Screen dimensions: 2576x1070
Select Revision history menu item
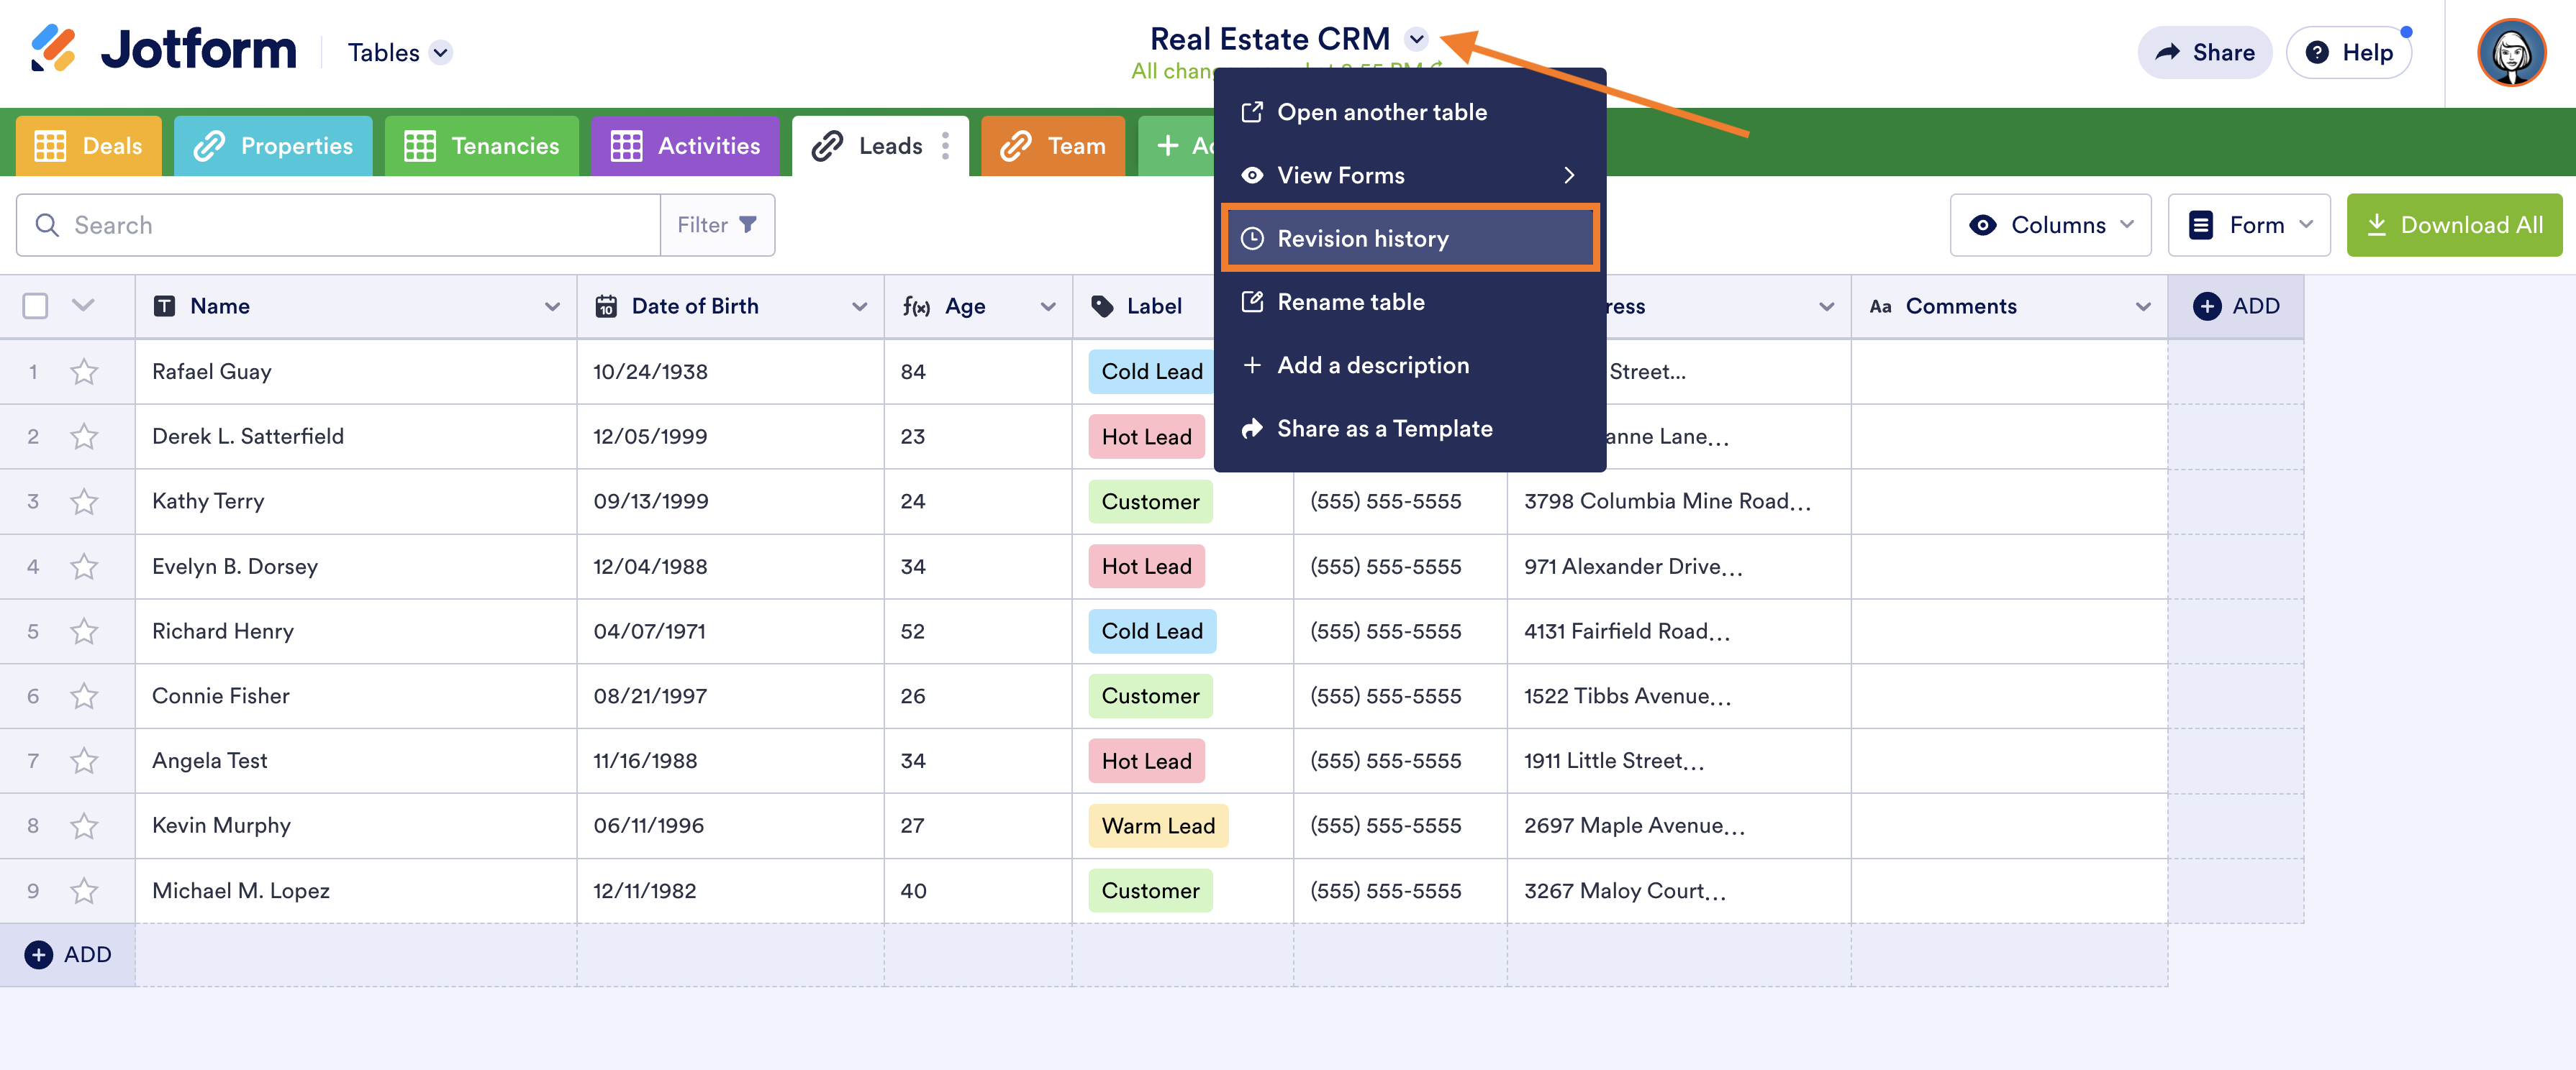[1410, 238]
